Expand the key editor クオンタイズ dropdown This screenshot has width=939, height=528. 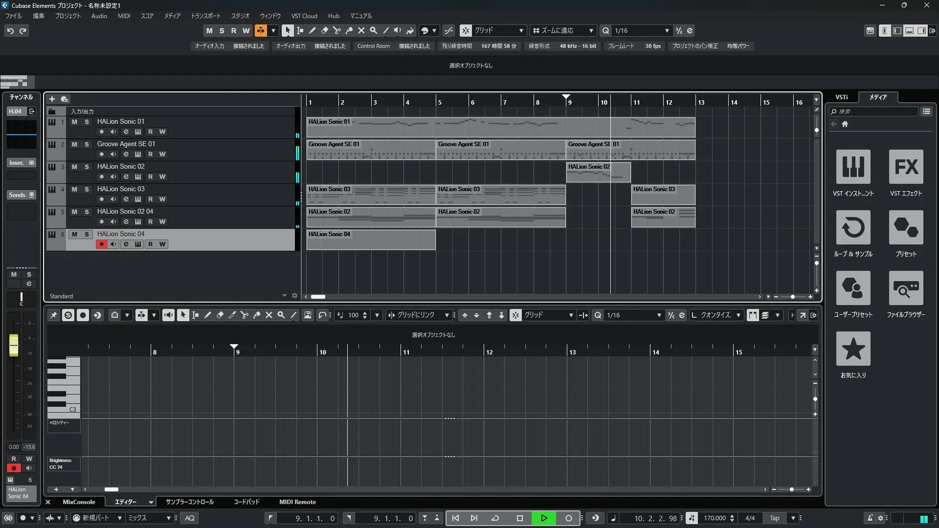tap(738, 315)
